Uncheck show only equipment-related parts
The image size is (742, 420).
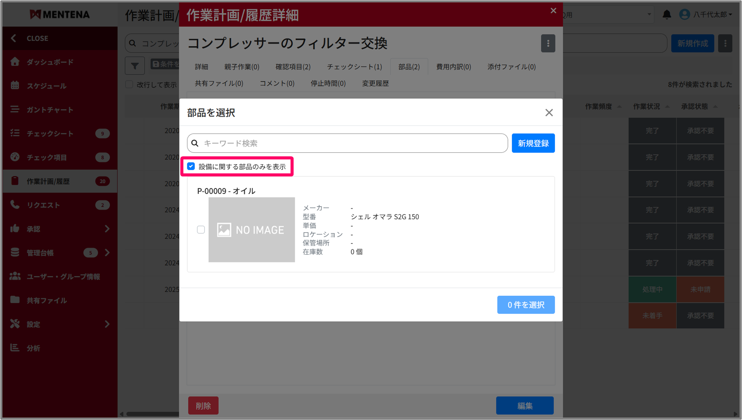191,166
